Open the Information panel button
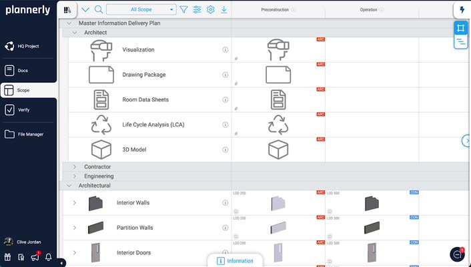Viewport: 471px width, 267px height. pyautogui.click(x=235, y=261)
